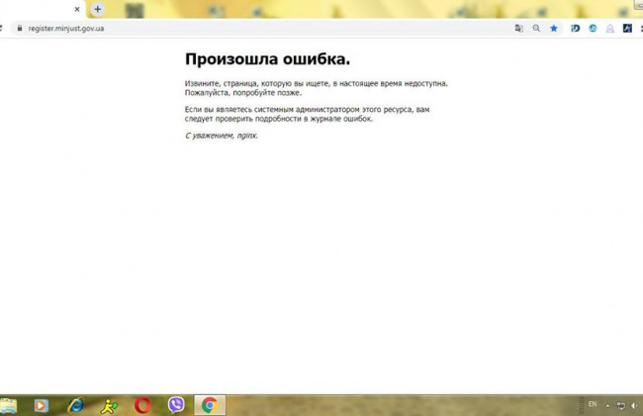
Task: Click the EN language indicator in tray
Action: (x=593, y=404)
